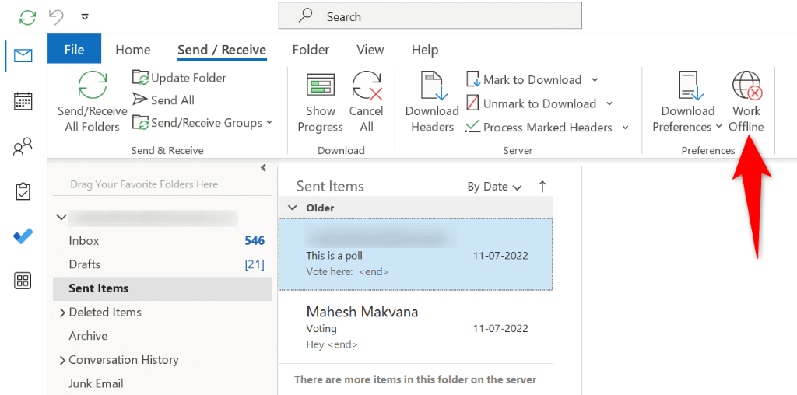This screenshot has height=395, width=797.
Task: Click the Cancel All icon
Action: coord(367,86)
